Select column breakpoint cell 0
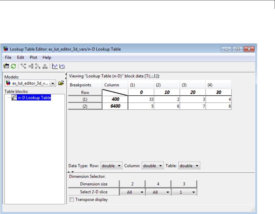Image resolution: width=275 pixels, height=214 pixels. coord(141,92)
